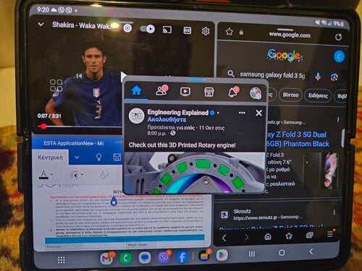The width and height of the screenshot is (362, 271).
Task: Launch Gmail from the taskbar
Action: [106, 258]
